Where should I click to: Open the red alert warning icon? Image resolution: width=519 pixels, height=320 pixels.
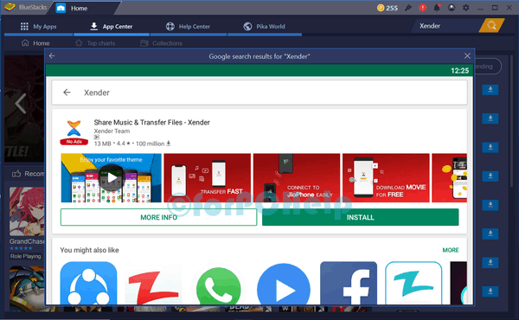click(422, 8)
